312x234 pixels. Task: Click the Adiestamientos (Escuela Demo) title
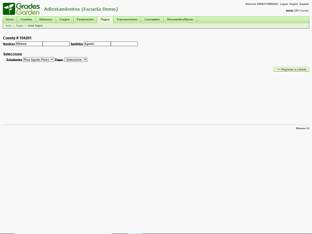[81, 9]
